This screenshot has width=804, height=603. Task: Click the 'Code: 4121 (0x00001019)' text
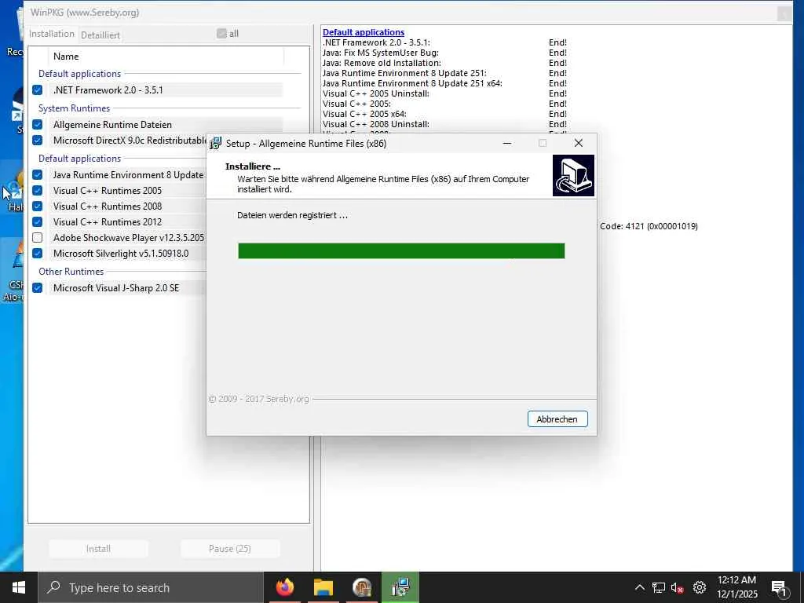coord(649,226)
